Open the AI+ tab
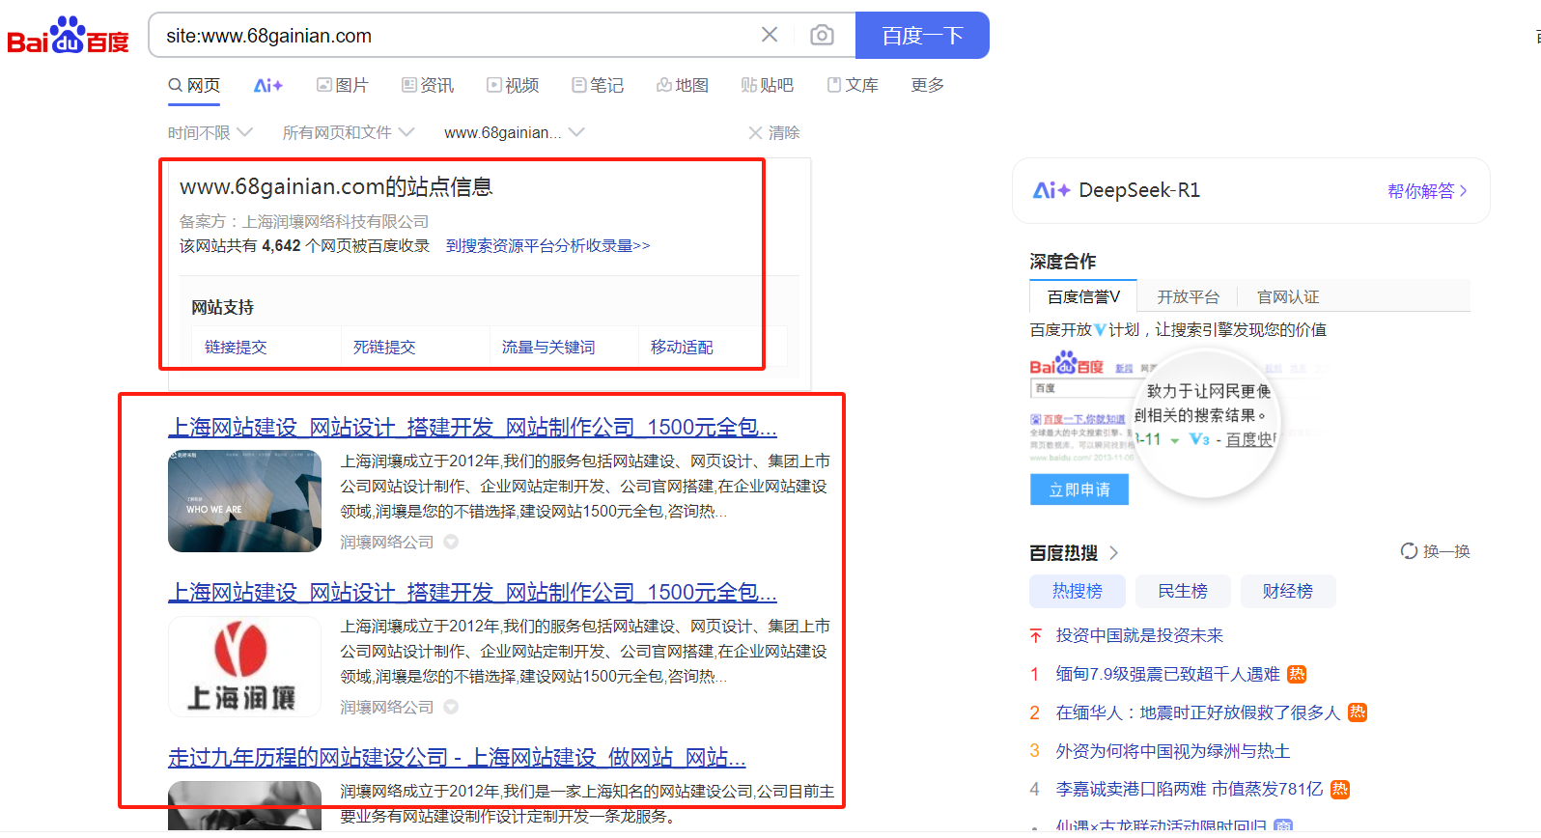Viewport: 1541px width, 838px height. [267, 85]
